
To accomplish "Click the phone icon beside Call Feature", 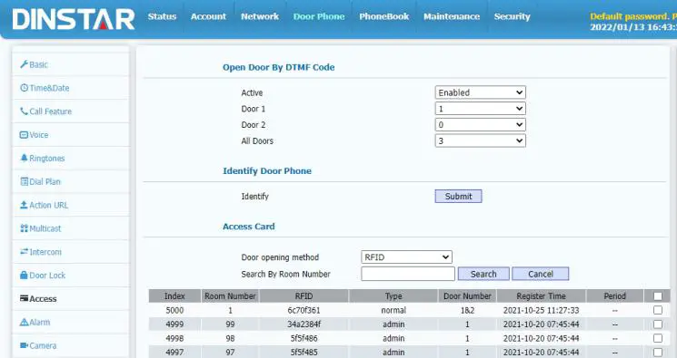I will (x=25, y=111).
